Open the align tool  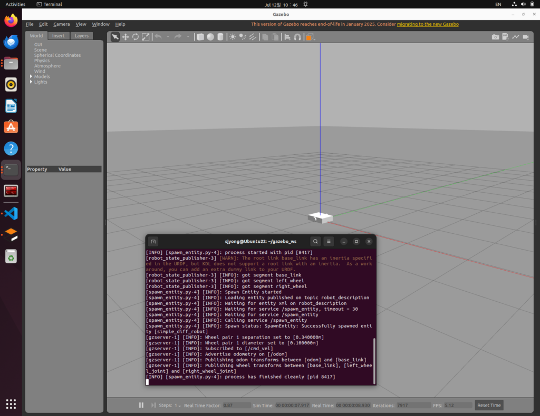click(x=287, y=37)
